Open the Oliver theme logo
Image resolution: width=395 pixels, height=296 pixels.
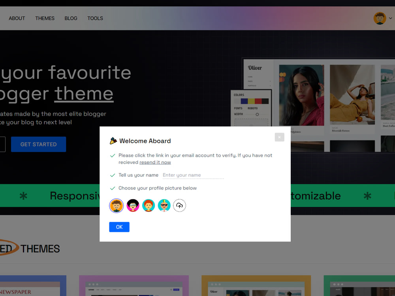click(255, 68)
